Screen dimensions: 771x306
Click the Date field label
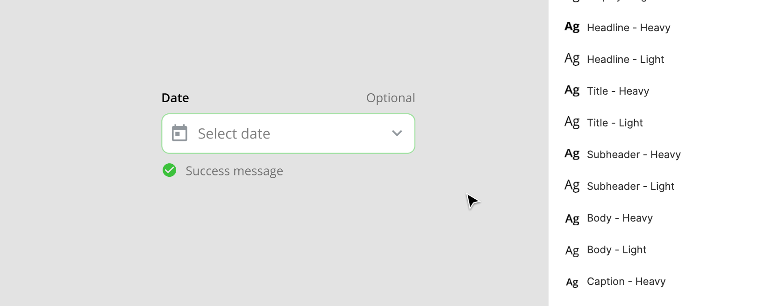(175, 98)
